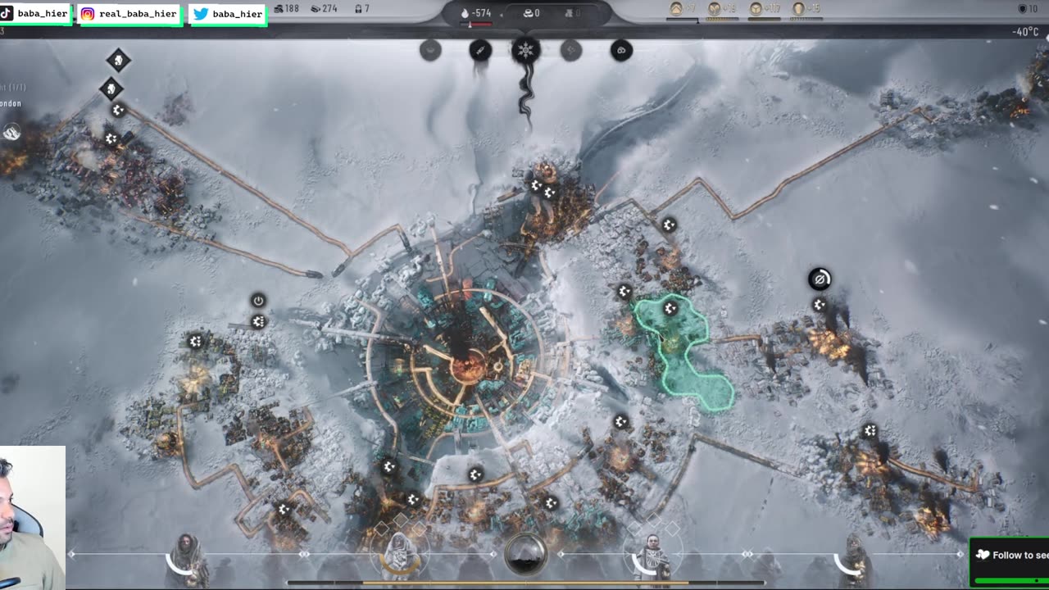Toggle the power button icon on the map

pyautogui.click(x=258, y=301)
